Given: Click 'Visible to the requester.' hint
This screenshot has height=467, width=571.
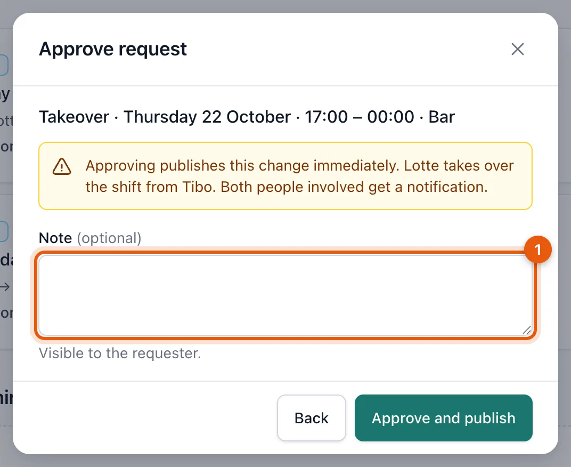Looking at the screenshot, I should click(120, 353).
